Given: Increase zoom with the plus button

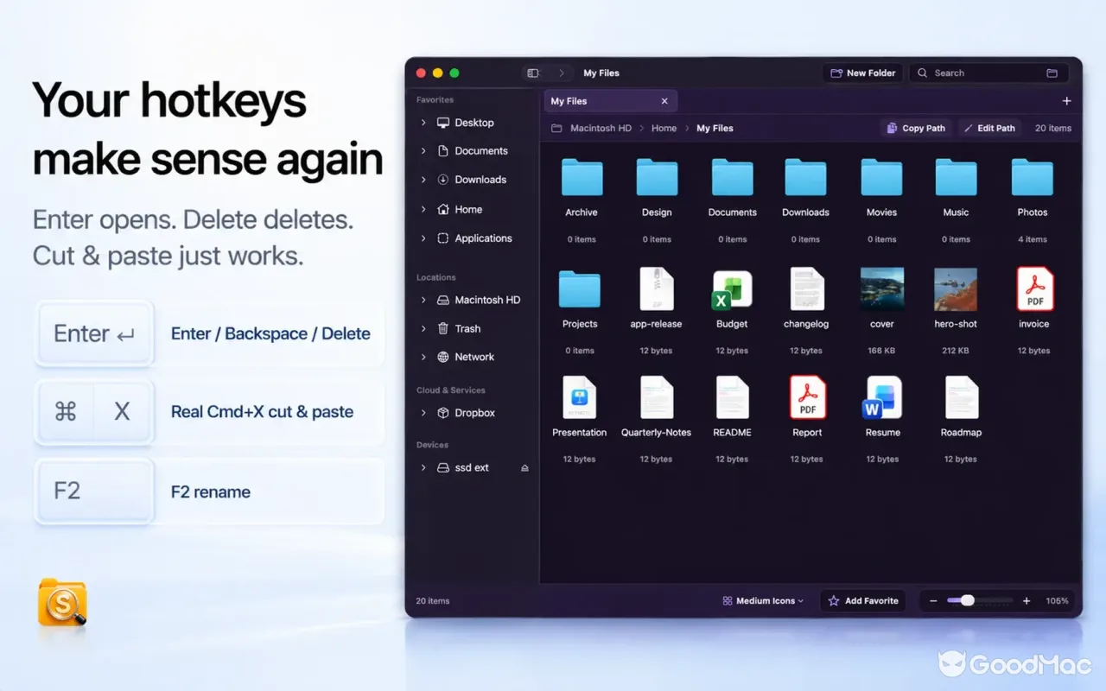Looking at the screenshot, I should click(1027, 601).
